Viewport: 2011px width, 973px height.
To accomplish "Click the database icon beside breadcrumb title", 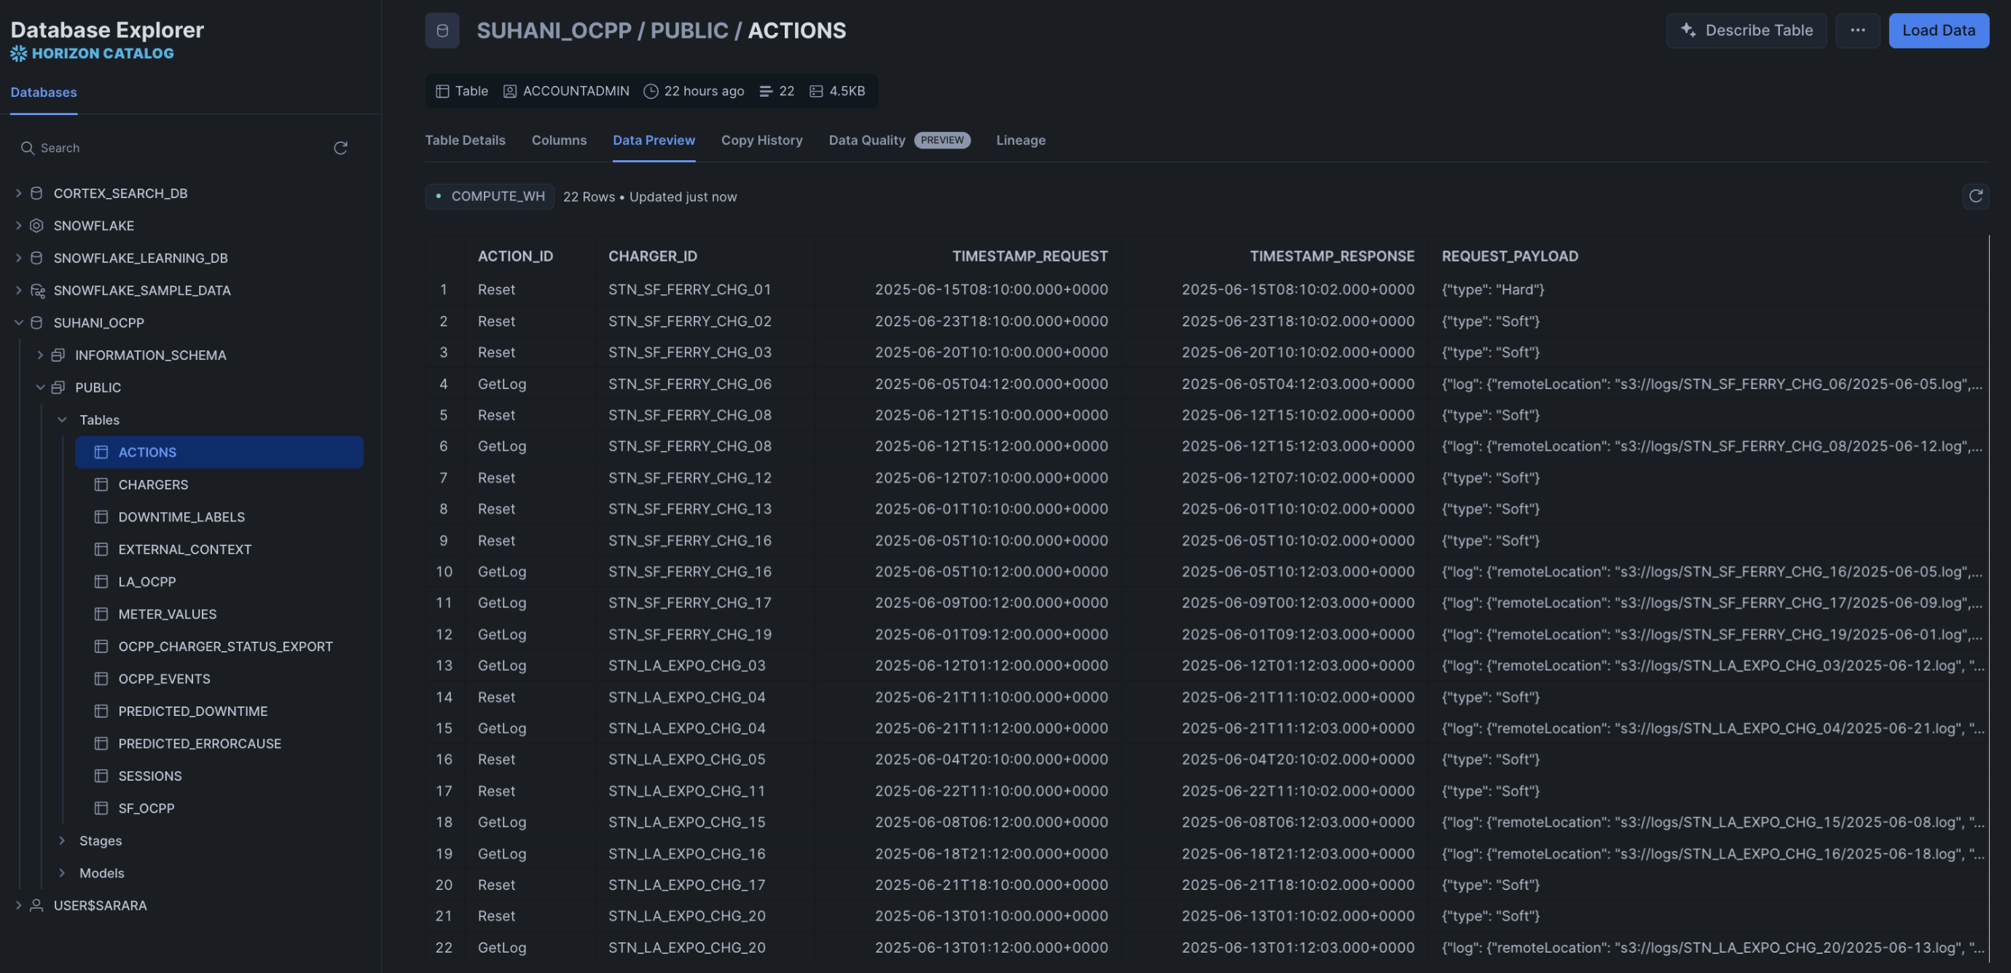I will [x=442, y=31].
